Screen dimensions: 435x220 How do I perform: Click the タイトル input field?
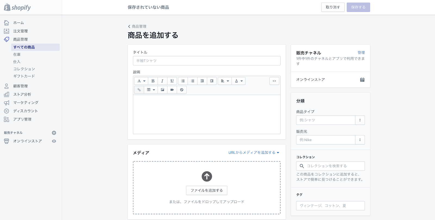click(207, 61)
